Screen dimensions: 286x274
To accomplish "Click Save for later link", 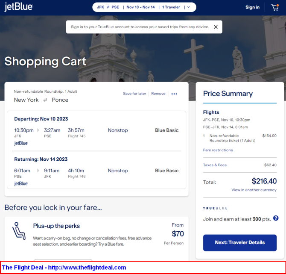I will click(134, 94).
